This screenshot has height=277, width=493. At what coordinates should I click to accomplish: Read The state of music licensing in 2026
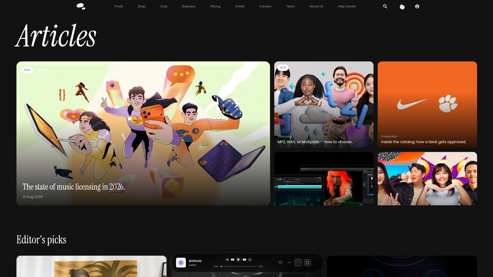[x=74, y=187]
